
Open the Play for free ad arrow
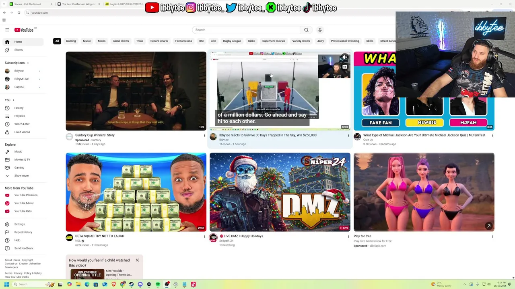tap(488, 226)
